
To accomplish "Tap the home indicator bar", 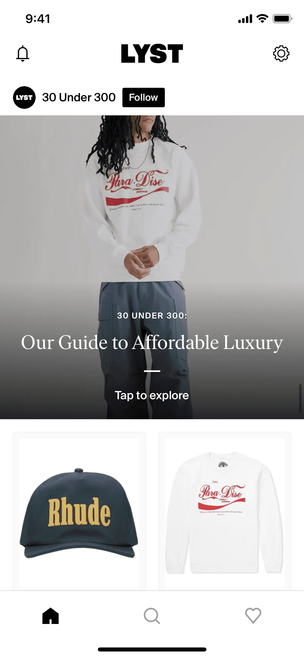I will pos(152,649).
